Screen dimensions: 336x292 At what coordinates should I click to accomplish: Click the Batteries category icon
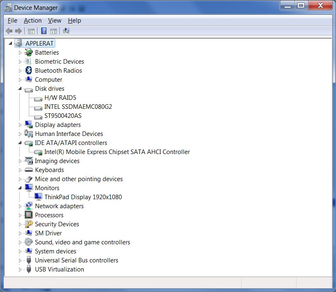point(28,53)
